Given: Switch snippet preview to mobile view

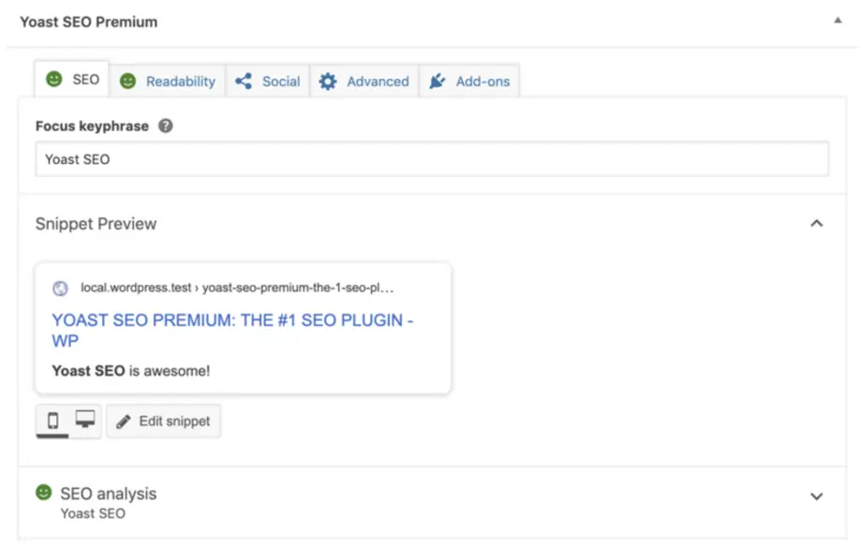Looking at the screenshot, I should tap(52, 421).
